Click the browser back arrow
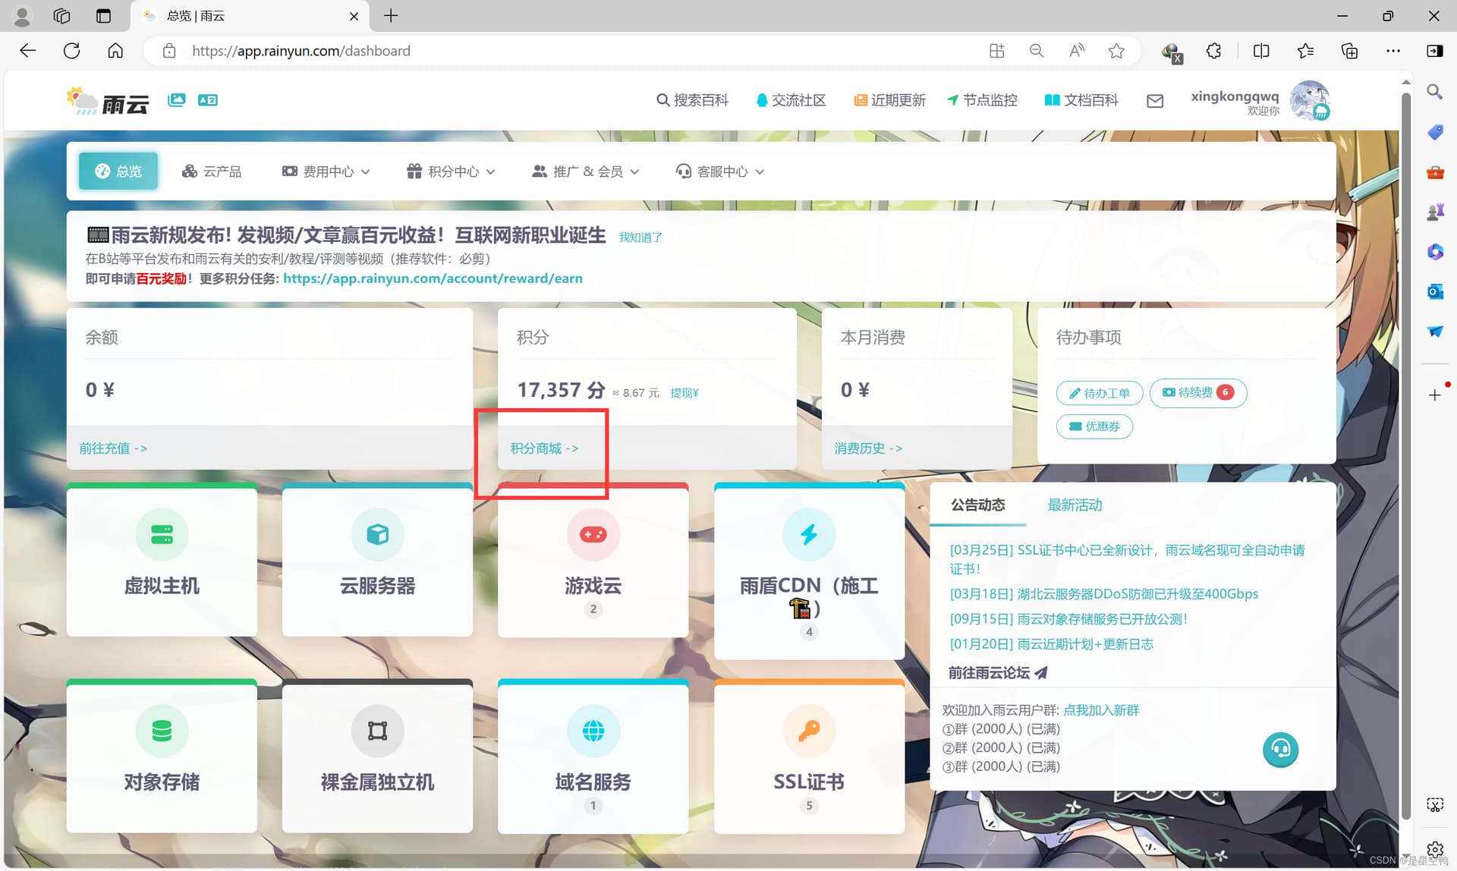The image size is (1457, 871). (28, 51)
